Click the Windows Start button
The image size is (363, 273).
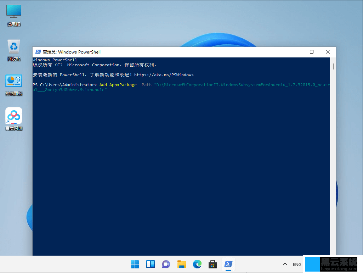click(135, 264)
